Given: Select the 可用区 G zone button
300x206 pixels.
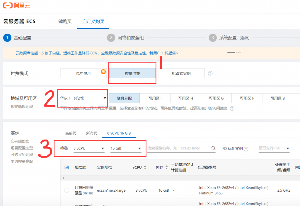Looking at the screenshot, I should pos(216,98).
